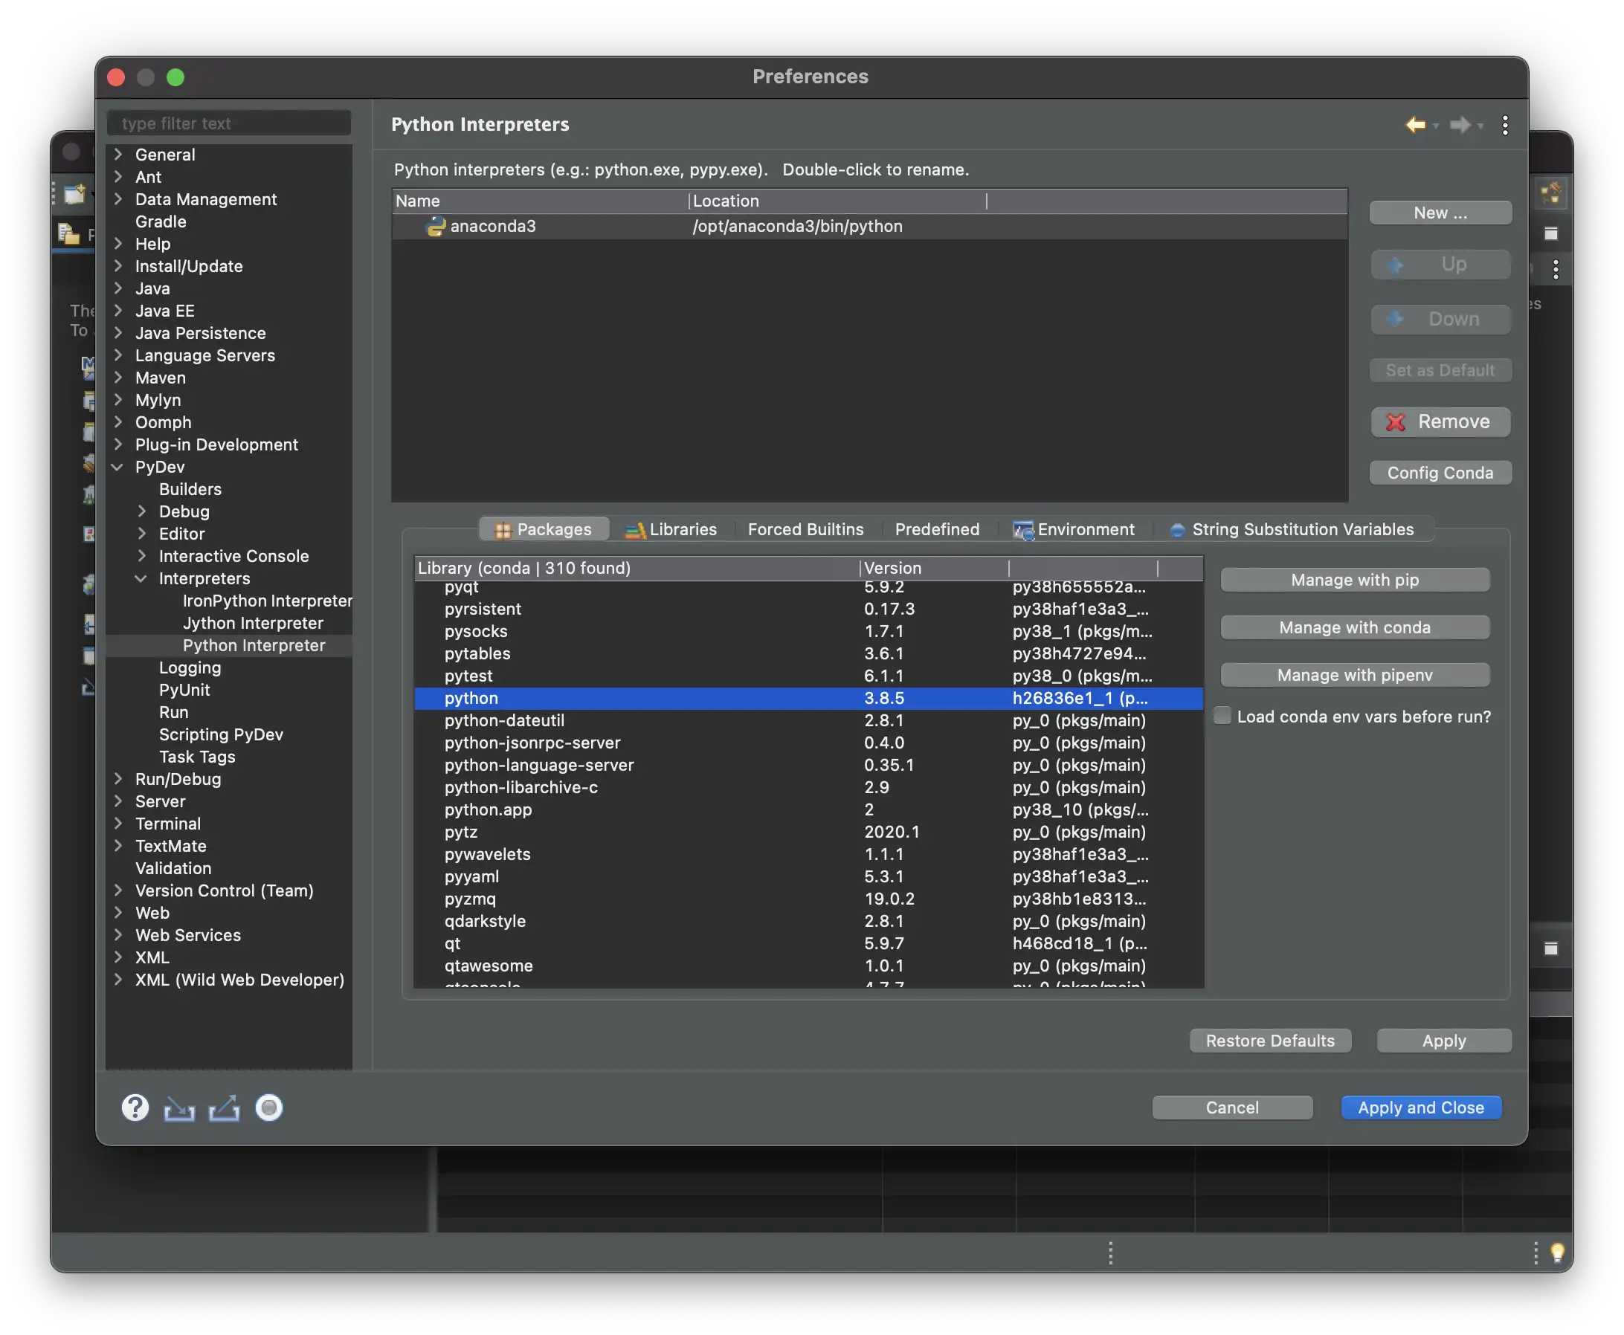Select the anaconda3 interpreter row

point(492,226)
